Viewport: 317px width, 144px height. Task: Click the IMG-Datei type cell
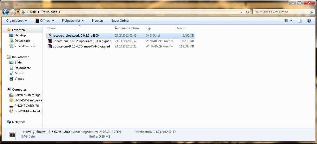(x=153, y=35)
